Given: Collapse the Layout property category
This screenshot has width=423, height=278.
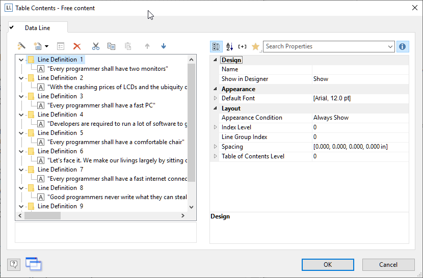Looking at the screenshot, I should point(215,108).
